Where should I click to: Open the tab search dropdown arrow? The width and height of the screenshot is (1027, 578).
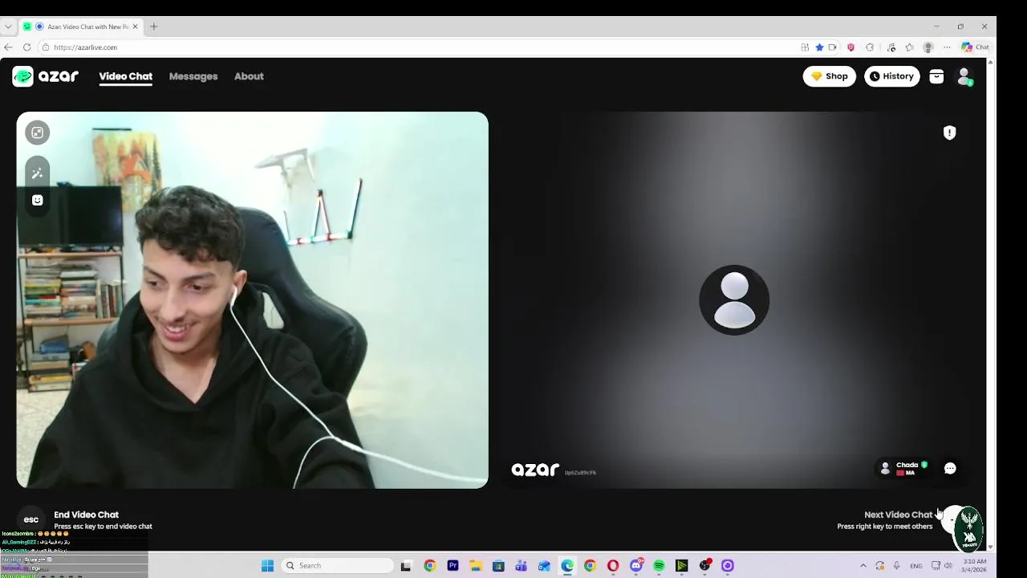(x=8, y=26)
